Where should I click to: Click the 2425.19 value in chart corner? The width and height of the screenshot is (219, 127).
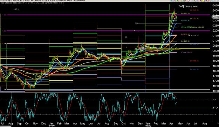[16, 9]
